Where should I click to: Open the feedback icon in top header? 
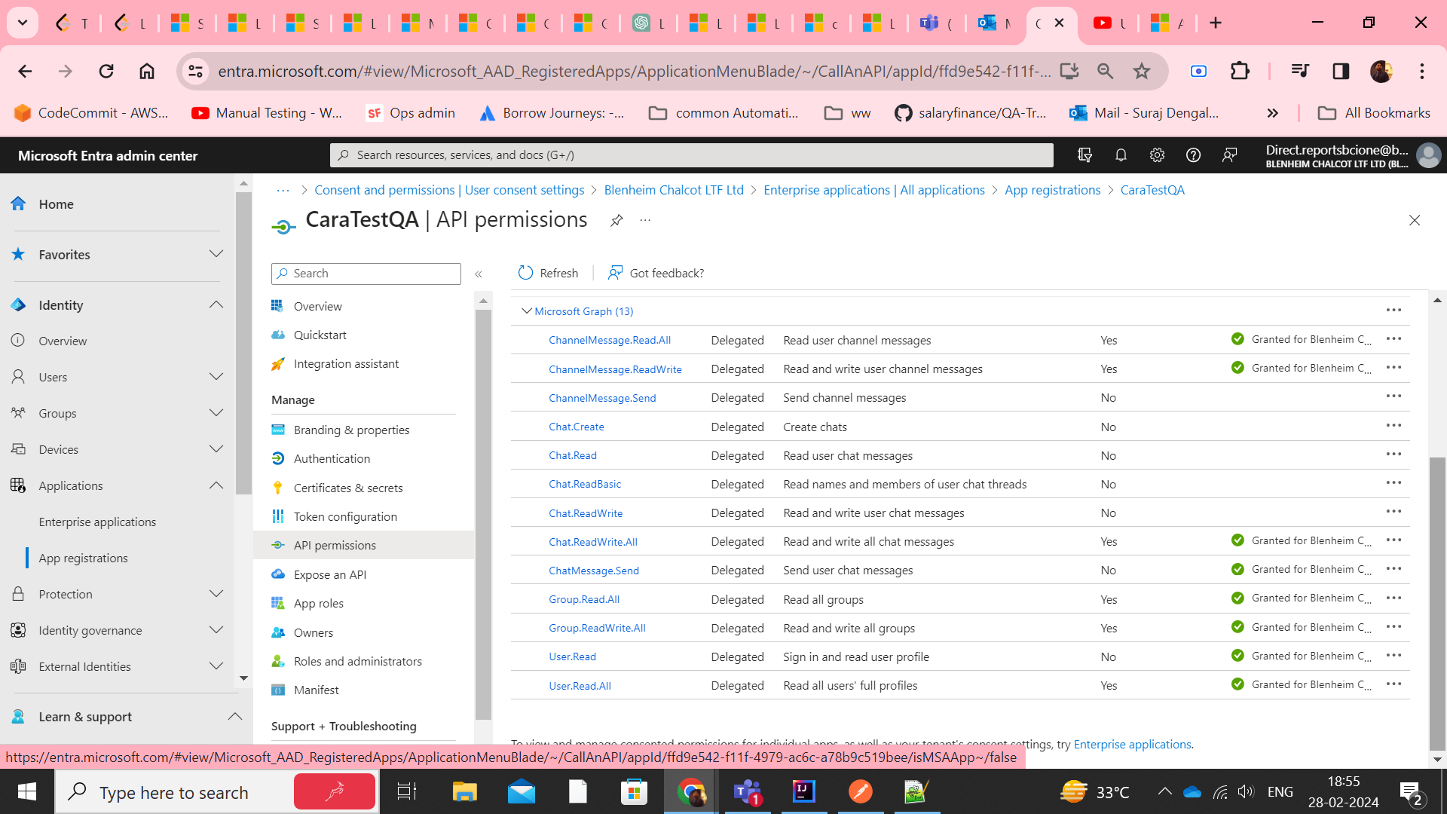click(x=1229, y=155)
